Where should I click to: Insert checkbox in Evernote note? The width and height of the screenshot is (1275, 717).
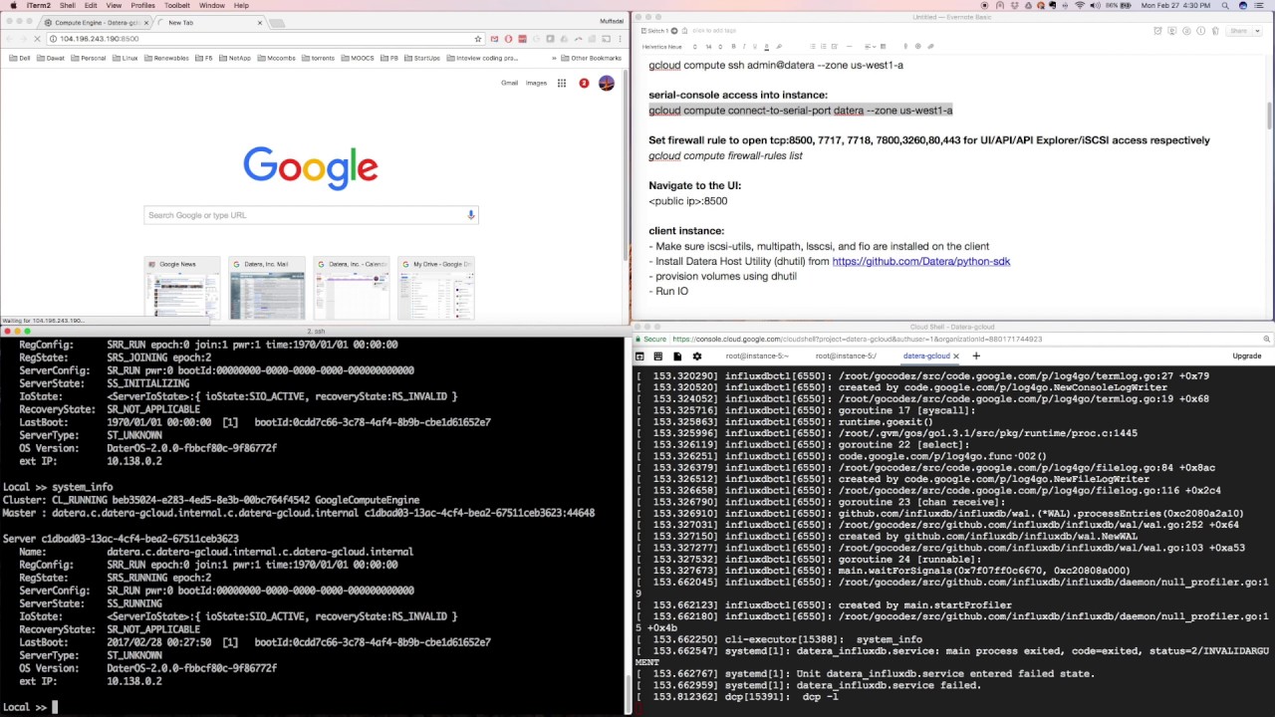[834, 46]
